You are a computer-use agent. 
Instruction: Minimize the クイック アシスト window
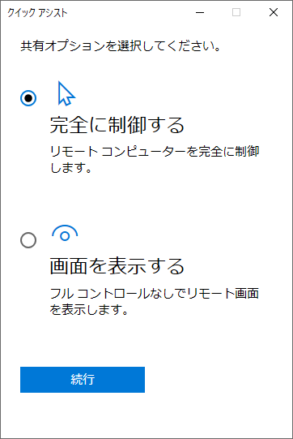[x=200, y=12]
